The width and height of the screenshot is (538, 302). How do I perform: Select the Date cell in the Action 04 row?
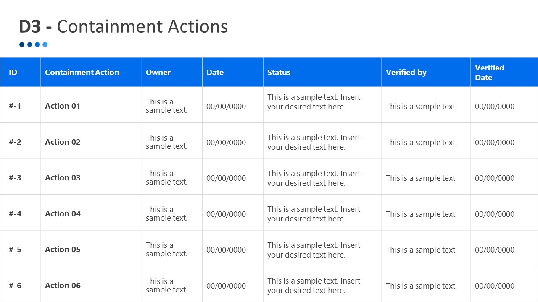[226, 214]
